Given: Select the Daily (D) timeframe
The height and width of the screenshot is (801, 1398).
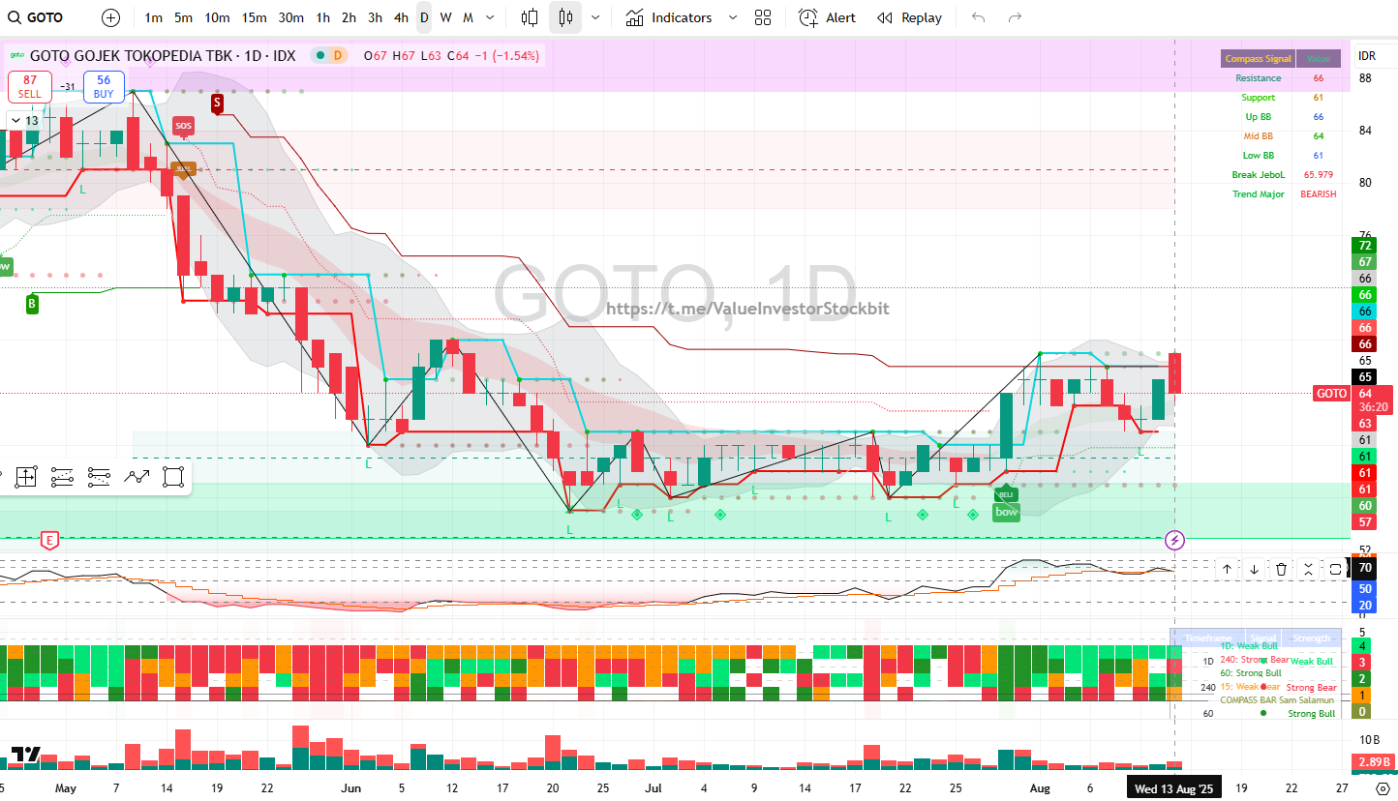Looking at the screenshot, I should (x=424, y=17).
